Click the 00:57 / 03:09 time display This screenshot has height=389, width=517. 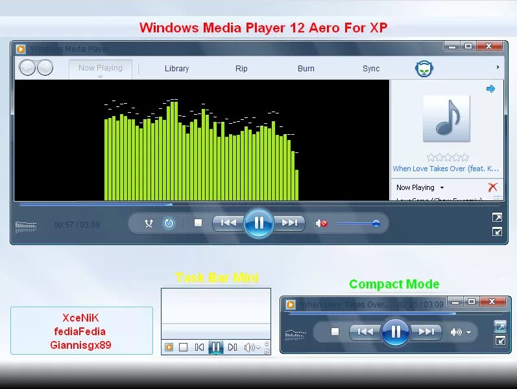click(x=77, y=225)
